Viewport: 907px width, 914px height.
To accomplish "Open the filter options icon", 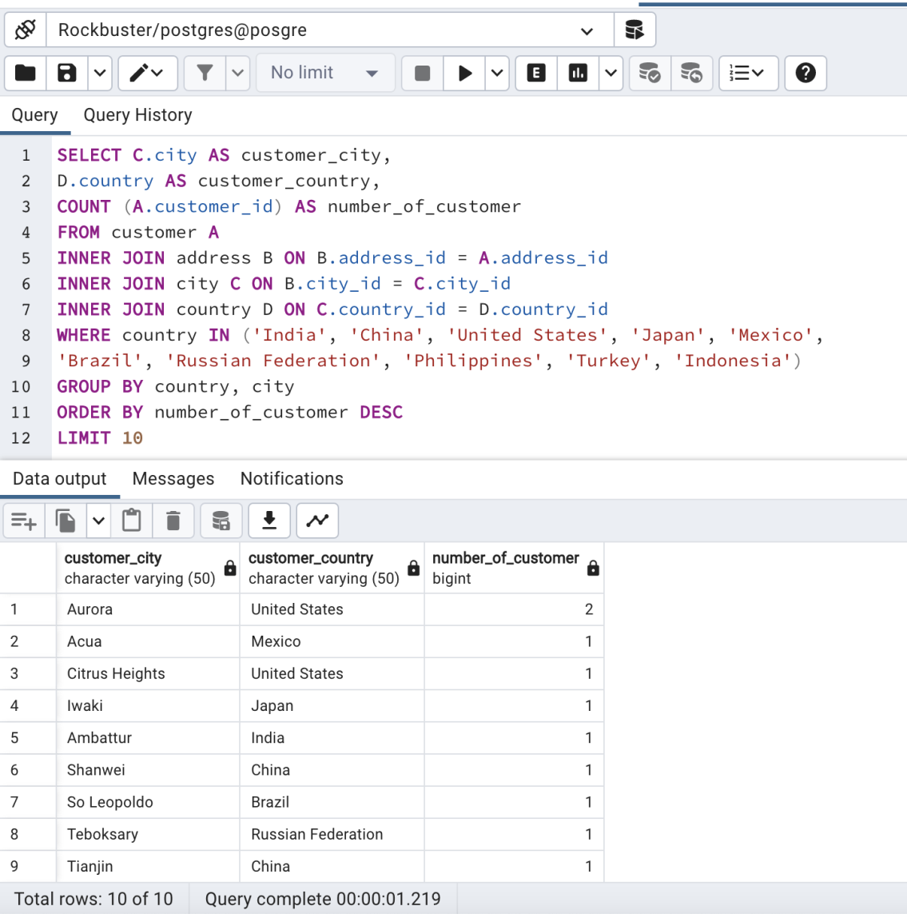I will pos(205,73).
